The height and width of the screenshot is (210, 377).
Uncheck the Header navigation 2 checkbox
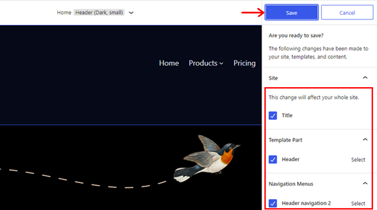click(273, 203)
